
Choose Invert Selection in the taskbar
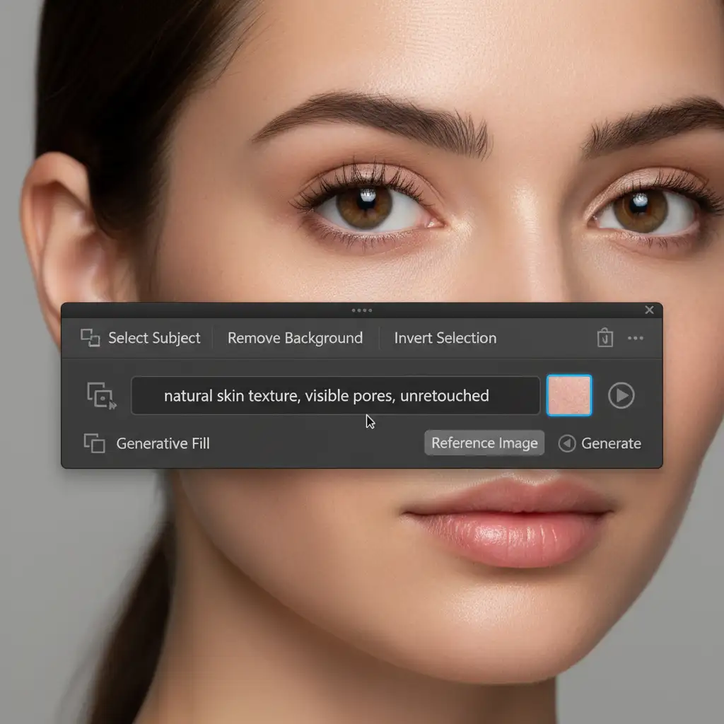[x=445, y=338]
